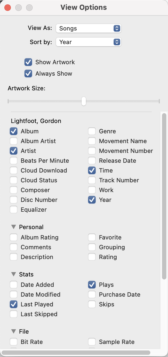
Task: Enable the Date Added checkbox
Action: 14,285
